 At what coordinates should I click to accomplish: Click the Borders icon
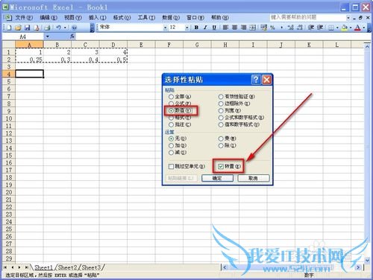pos(331,28)
